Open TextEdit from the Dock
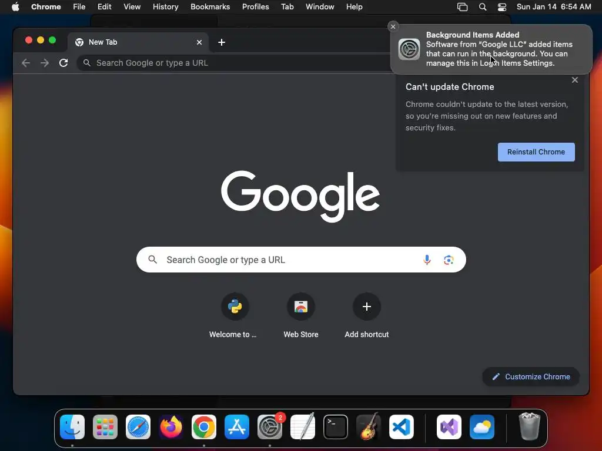The height and width of the screenshot is (451, 602). coord(303,427)
